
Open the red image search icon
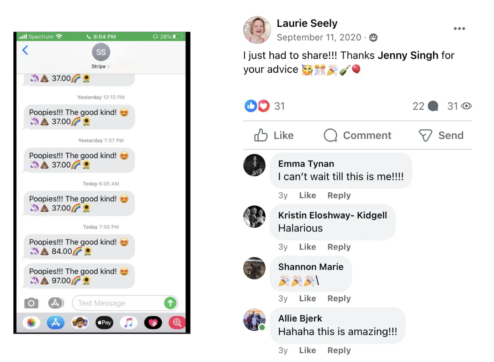point(177,323)
